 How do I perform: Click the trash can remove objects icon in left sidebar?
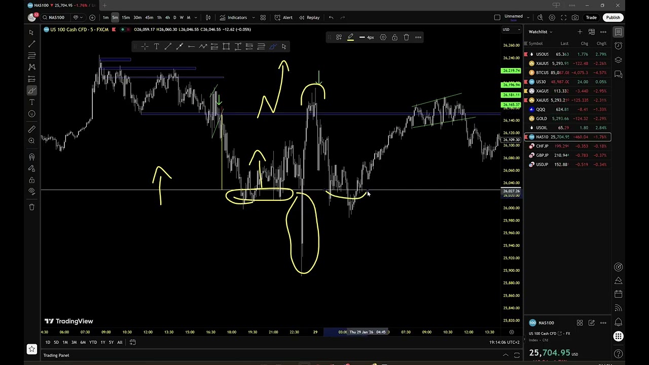pos(31,206)
